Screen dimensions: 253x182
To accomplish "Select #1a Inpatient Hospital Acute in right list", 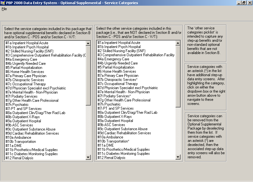I will 136,43.
